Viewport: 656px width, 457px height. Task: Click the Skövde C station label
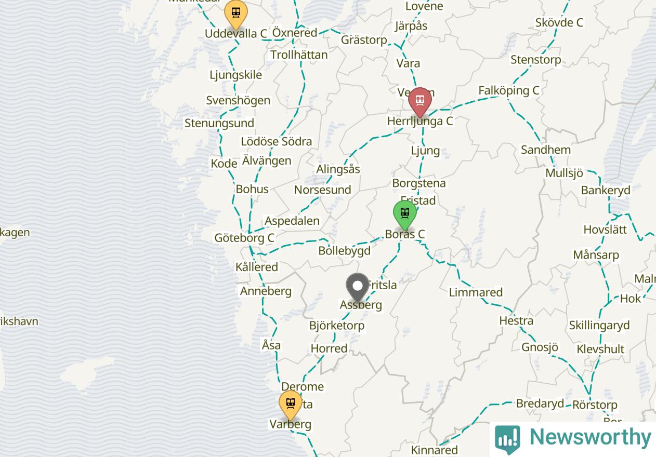559,22
